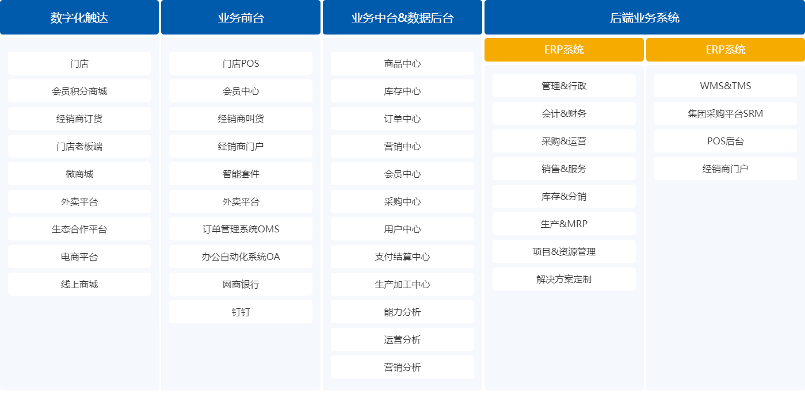Viewport: 805px width, 394px height.
Task: Select the 用户中心 item
Action: point(402,229)
